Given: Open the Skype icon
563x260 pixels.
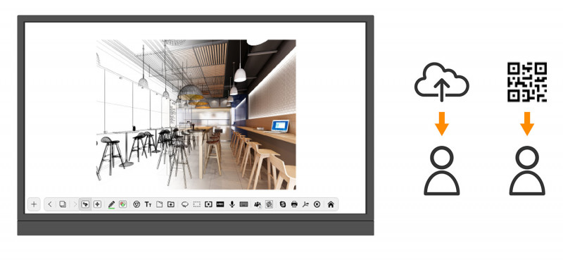Looking at the screenshot, I should [x=283, y=204].
